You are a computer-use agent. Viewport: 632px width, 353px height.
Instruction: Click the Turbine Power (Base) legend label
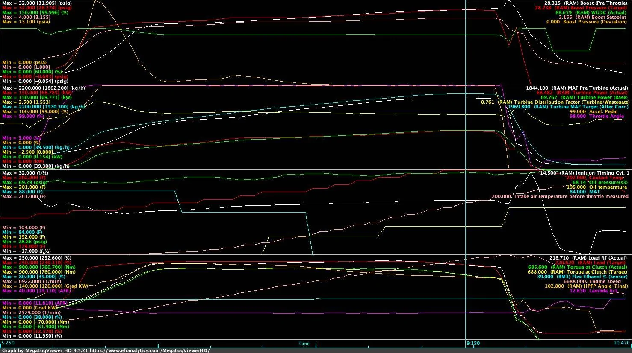click(584, 97)
